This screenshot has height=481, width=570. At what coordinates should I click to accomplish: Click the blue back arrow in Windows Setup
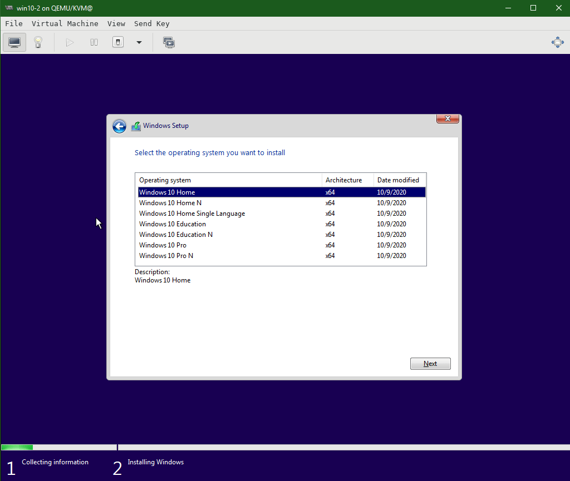(119, 126)
